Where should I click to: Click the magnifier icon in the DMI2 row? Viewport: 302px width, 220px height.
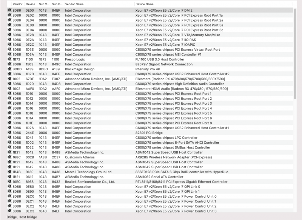click(10, 10)
